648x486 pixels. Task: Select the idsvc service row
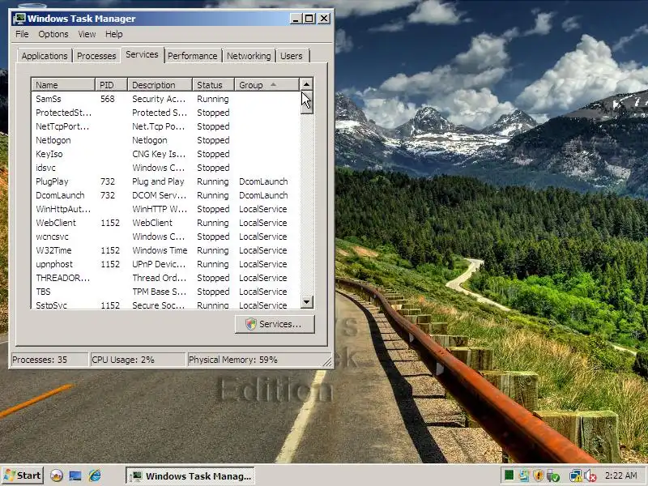(165, 168)
